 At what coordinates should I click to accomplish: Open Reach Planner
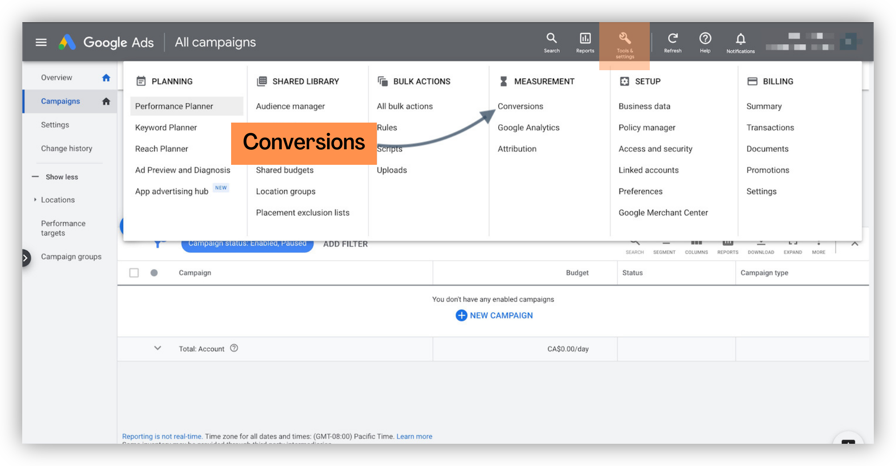coord(161,149)
